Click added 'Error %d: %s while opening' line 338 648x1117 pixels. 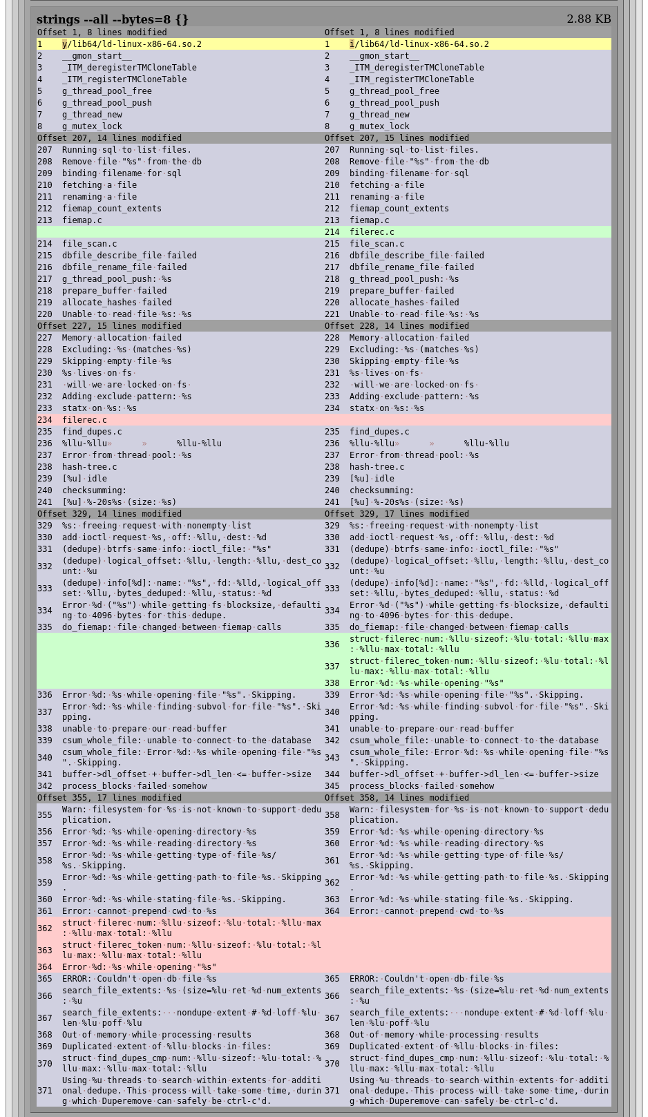tap(426, 683)
